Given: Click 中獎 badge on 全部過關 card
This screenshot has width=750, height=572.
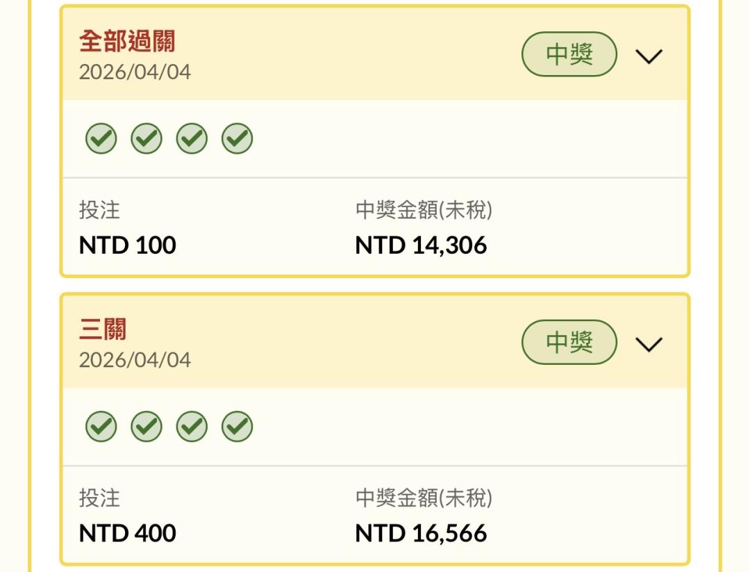Looking at the screenshot, I should click(569, 55).
